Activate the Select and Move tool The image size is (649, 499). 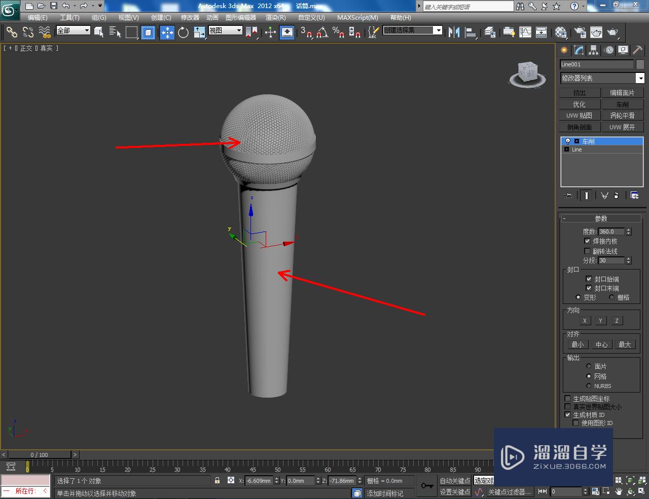click(167, 32)
